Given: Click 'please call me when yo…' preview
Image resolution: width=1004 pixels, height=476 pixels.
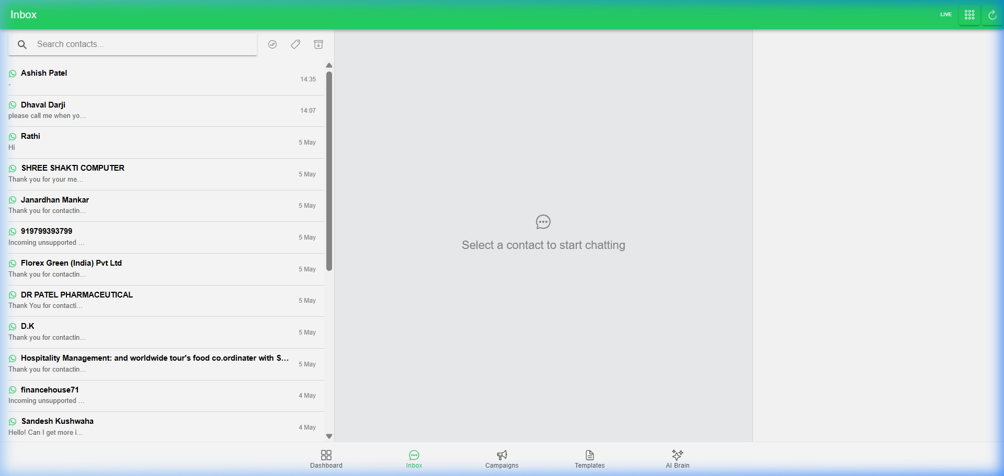Looking at the screenshot, I should tap(47, 116).
